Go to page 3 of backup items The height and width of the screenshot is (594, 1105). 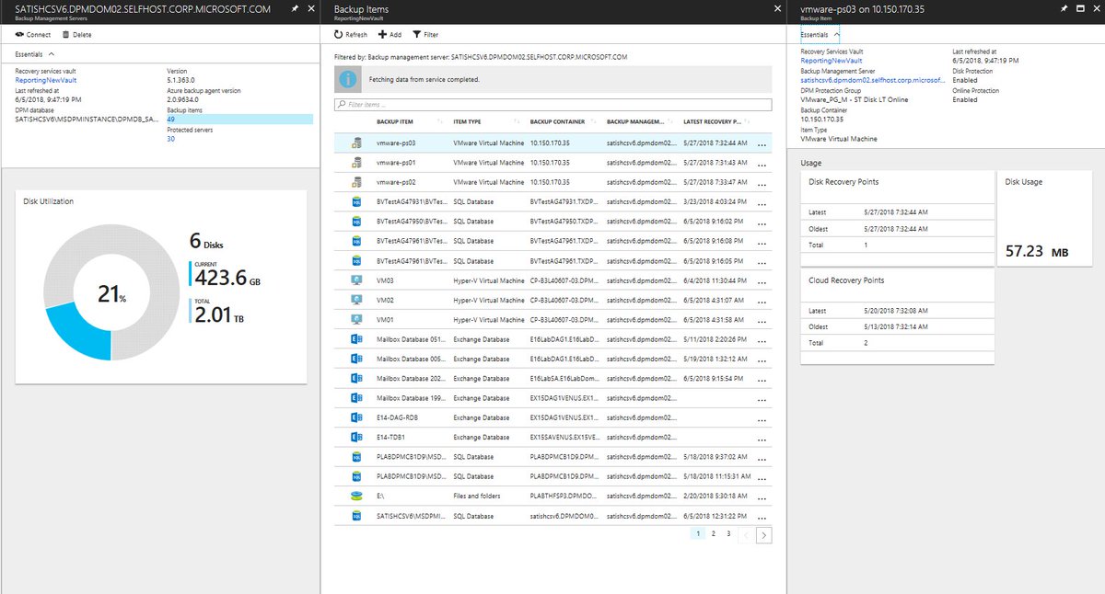[728, 534]
